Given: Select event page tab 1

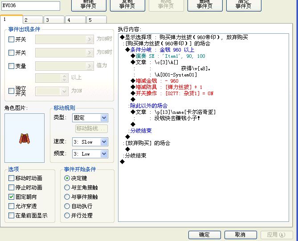Looking at the screenshot, I should (12, 20).
